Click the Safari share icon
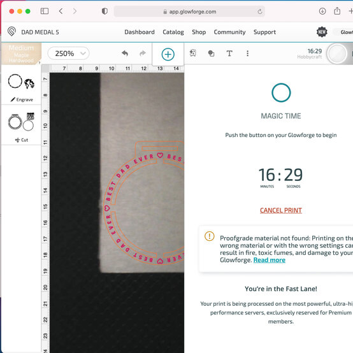Image resolution: width=353 pixels, height=353 pixels. 337,11
